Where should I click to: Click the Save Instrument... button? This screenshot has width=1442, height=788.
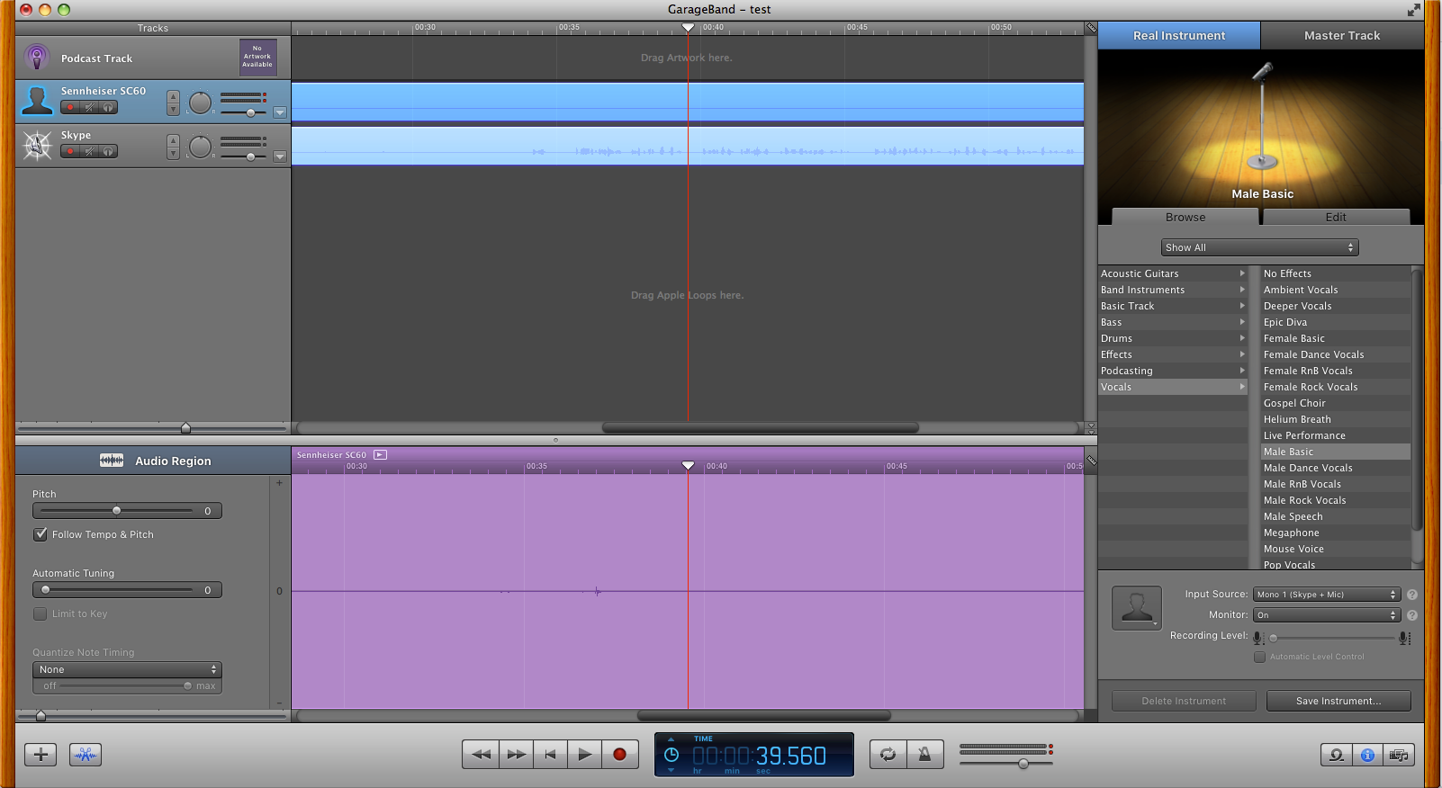pos(1338,701)
